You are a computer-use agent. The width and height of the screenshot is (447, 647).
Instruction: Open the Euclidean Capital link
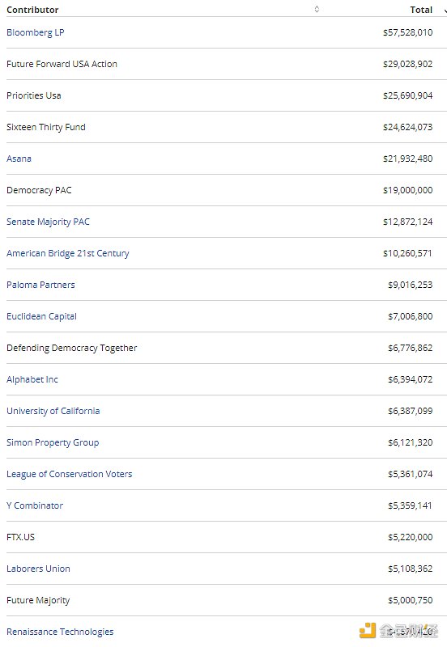click(x=42, y=316)
